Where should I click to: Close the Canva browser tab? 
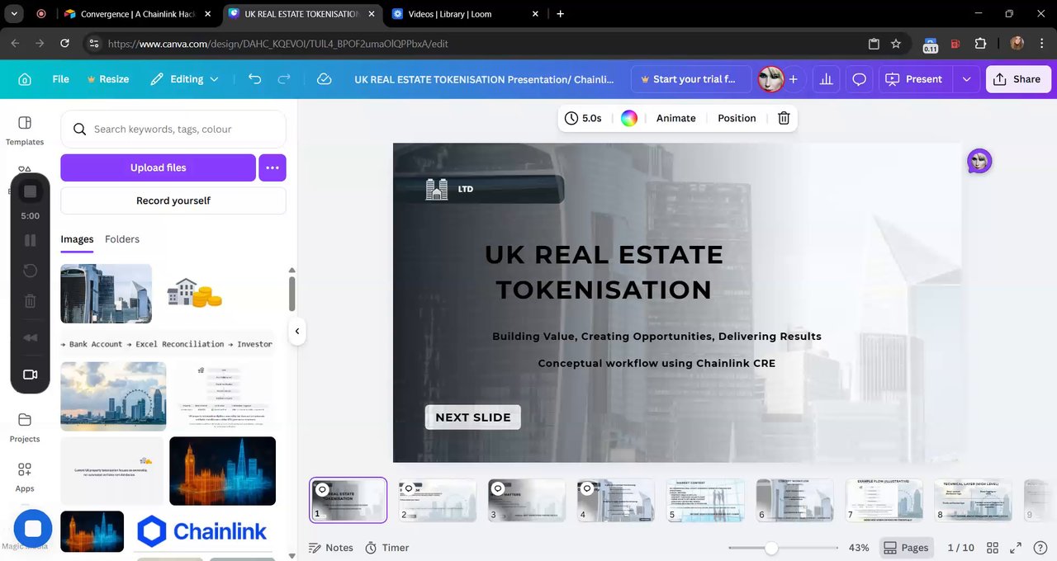(x=371, y=14)
